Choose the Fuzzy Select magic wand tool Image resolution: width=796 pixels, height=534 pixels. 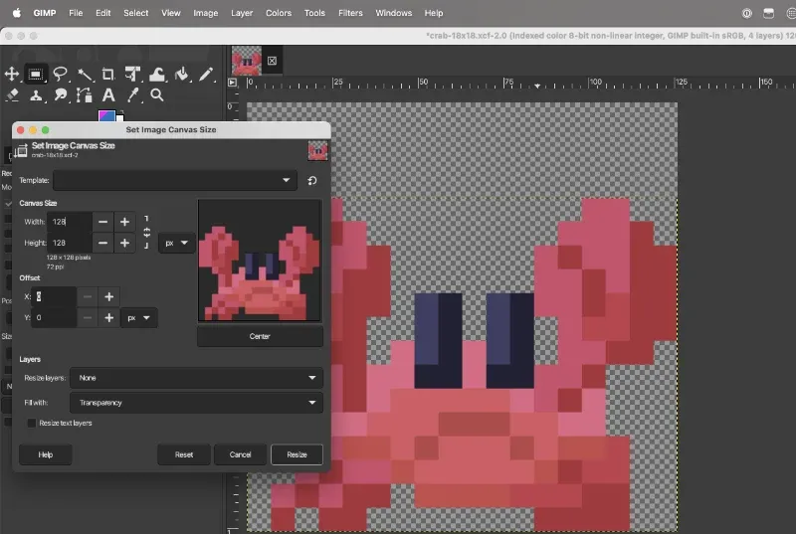pos(84,75)
